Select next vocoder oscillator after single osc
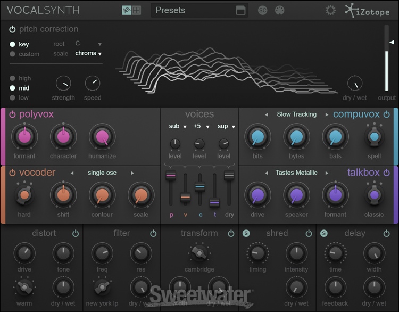Image resolution: width=399 pixels, height=312 pixels. pos(132,173)
